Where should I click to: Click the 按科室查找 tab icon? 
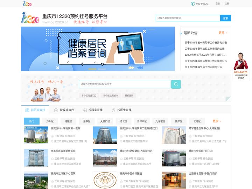tap(85, 110)
